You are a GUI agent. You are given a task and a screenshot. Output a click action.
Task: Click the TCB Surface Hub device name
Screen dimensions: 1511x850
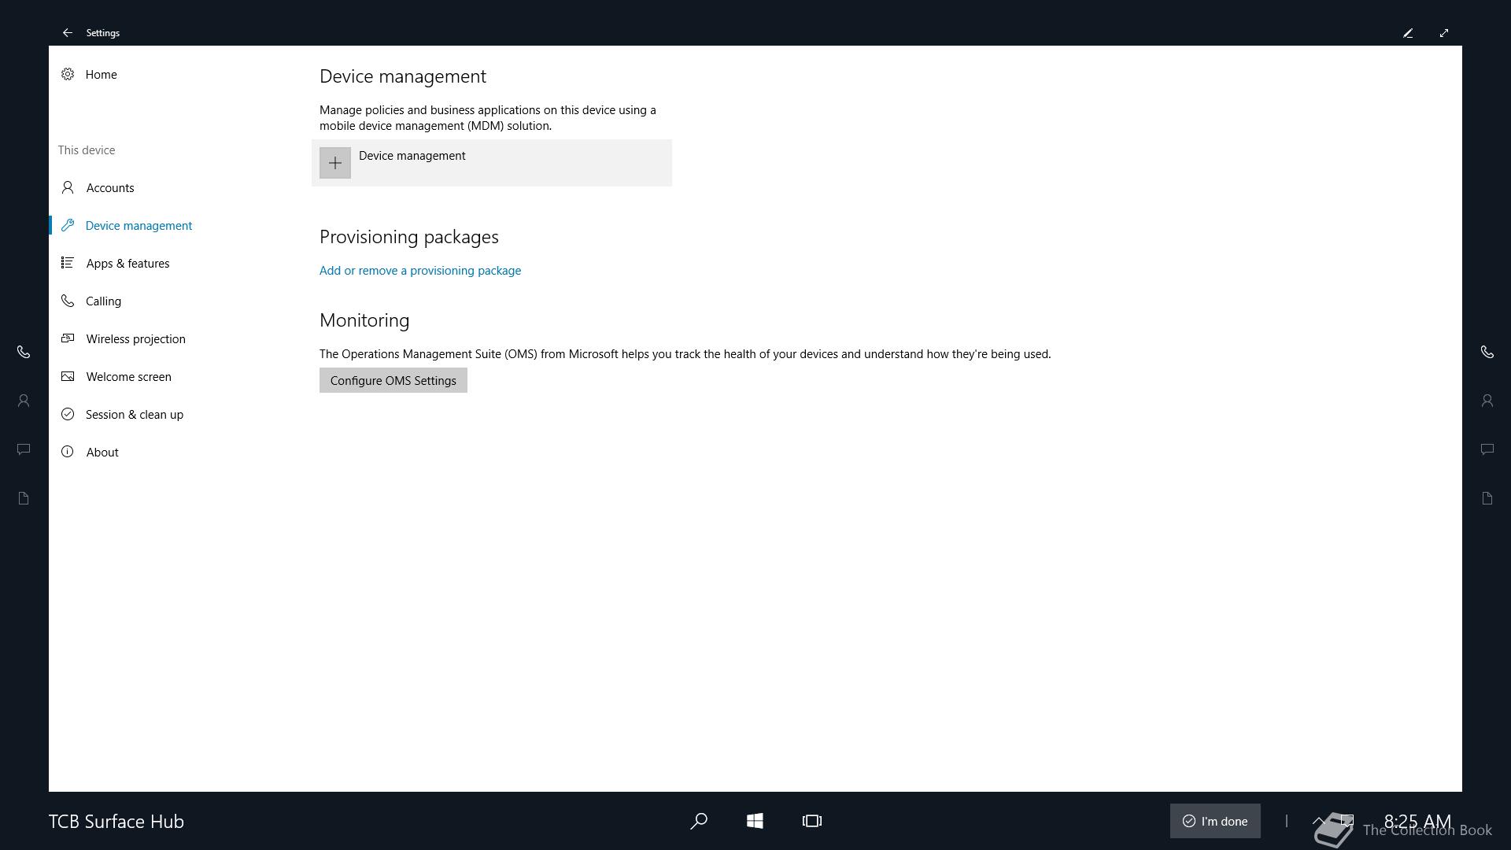coord(116,821)
